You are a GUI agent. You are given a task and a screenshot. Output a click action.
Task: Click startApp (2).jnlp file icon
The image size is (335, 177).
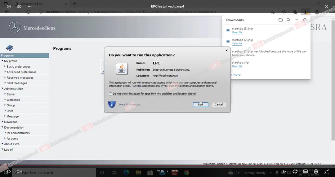click(228, 42)
